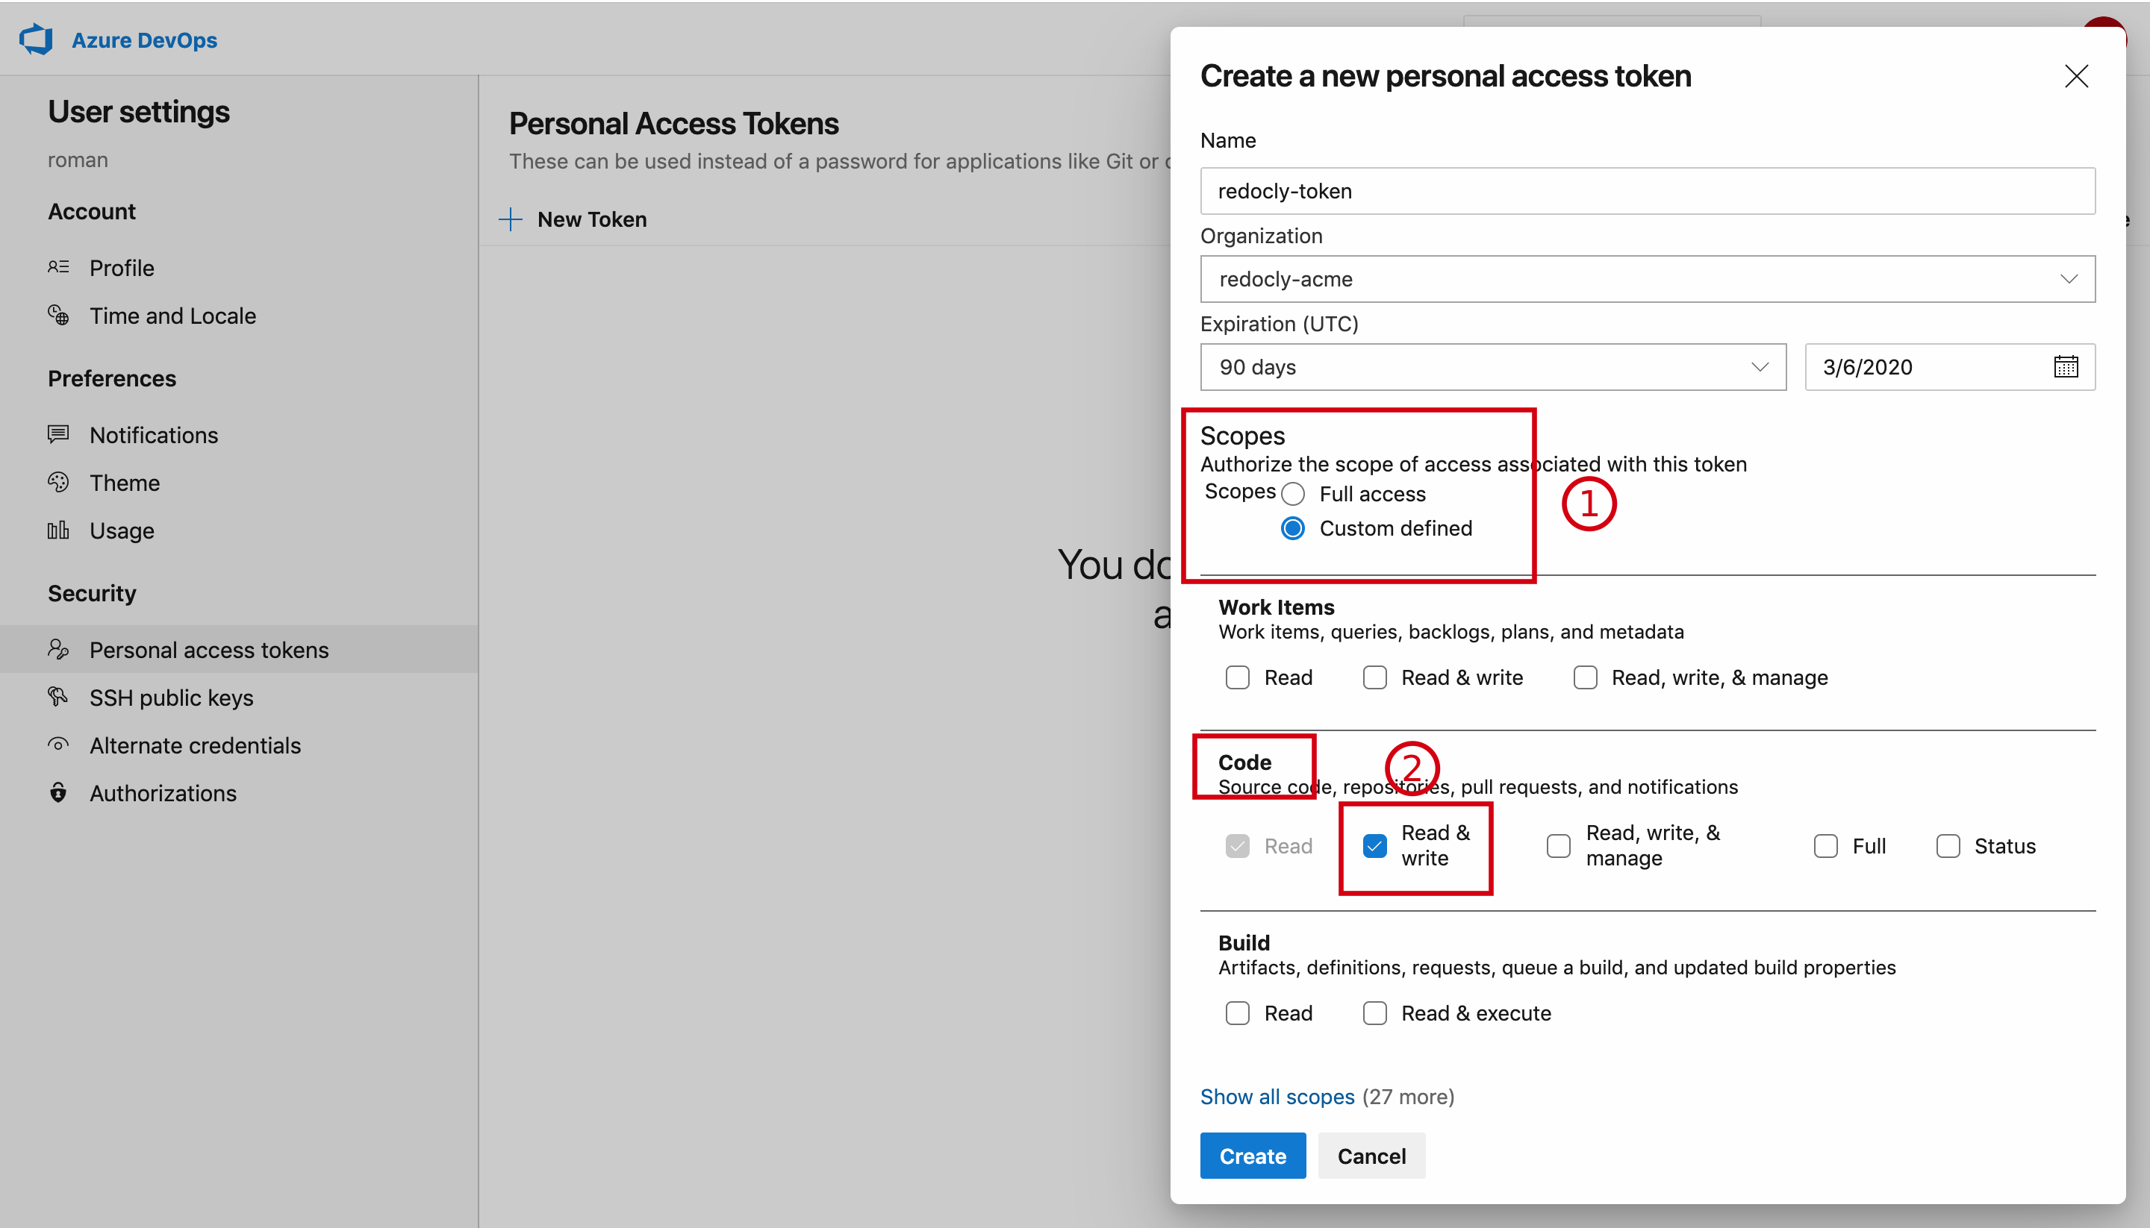Open Profile settings page

[x=122, y=267]
